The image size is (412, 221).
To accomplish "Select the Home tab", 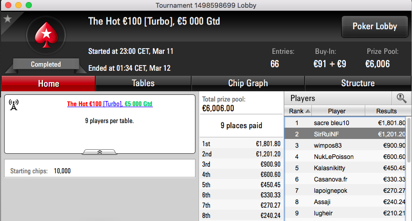I will (48, 84).
